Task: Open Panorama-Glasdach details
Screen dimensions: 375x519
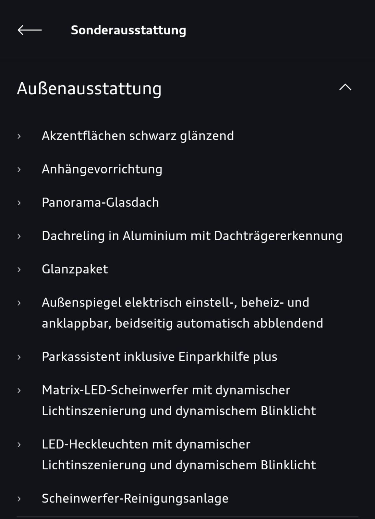Action: [x=101, y=202]
